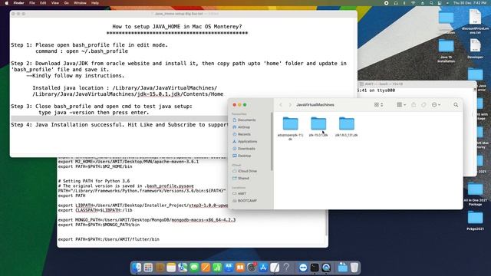The image size is (491, 276).
Task: Open Books from the Dock
Action: [240, 268]
